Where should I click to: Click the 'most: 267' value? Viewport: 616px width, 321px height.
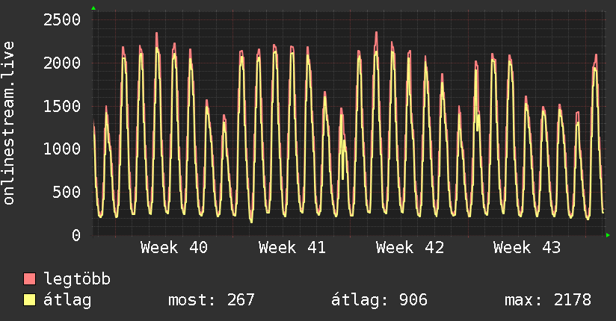pyautogui.click(x=212, y=300)
